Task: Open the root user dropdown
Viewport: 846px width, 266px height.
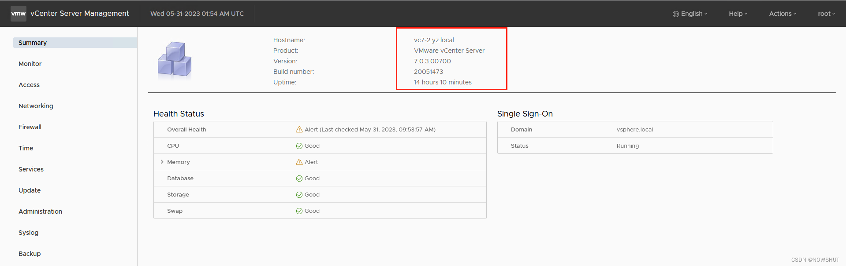Action: coord(826,14)
